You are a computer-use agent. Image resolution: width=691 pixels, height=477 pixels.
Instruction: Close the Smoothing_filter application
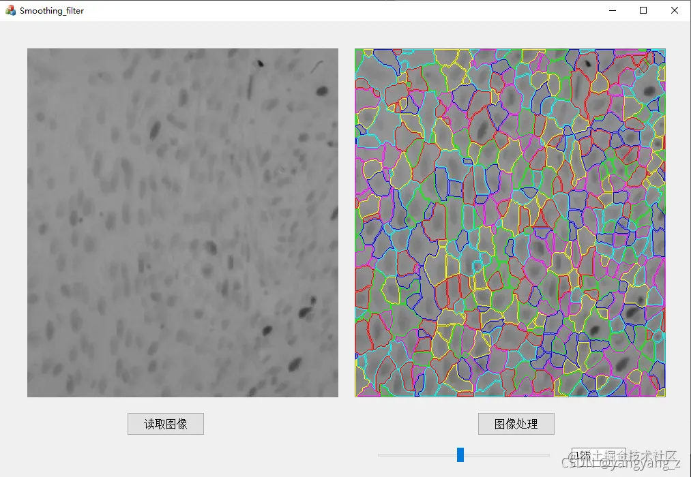point(674,10)
